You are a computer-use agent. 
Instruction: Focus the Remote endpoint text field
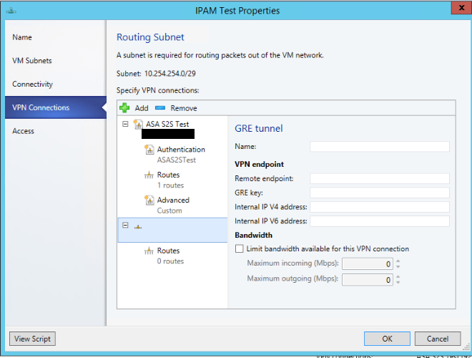(x=379, y=178)
